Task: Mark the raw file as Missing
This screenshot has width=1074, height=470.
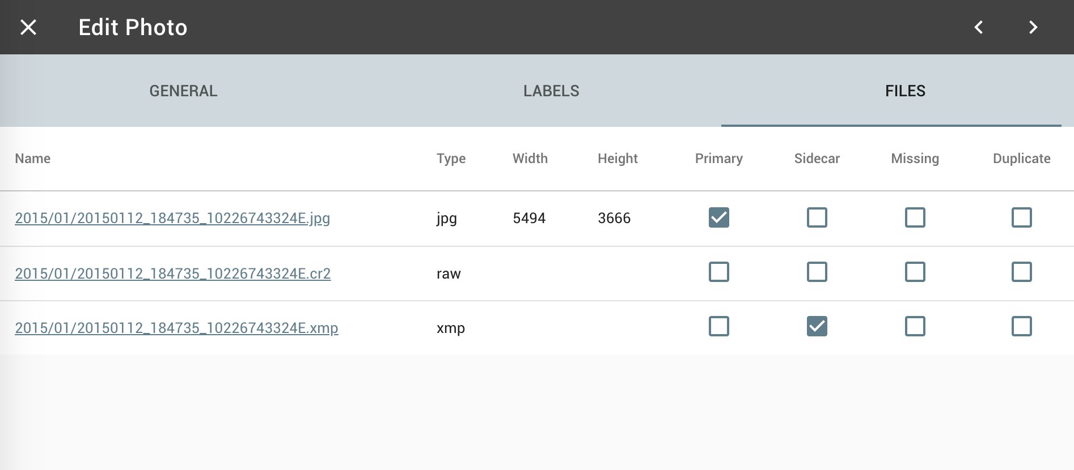Action: click(x=915, y=272)
